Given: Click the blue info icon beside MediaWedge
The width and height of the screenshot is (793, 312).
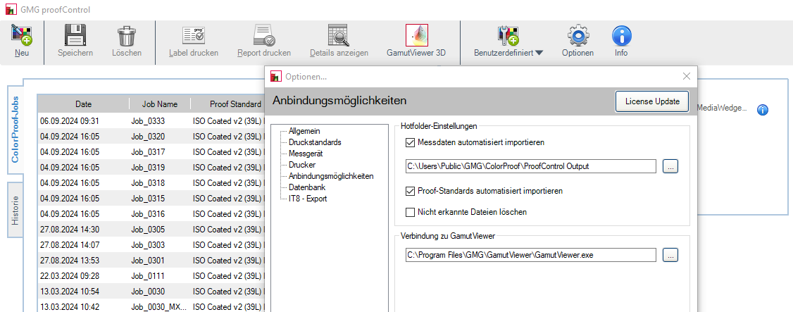Looking at the screenshot, I should 763,110.
